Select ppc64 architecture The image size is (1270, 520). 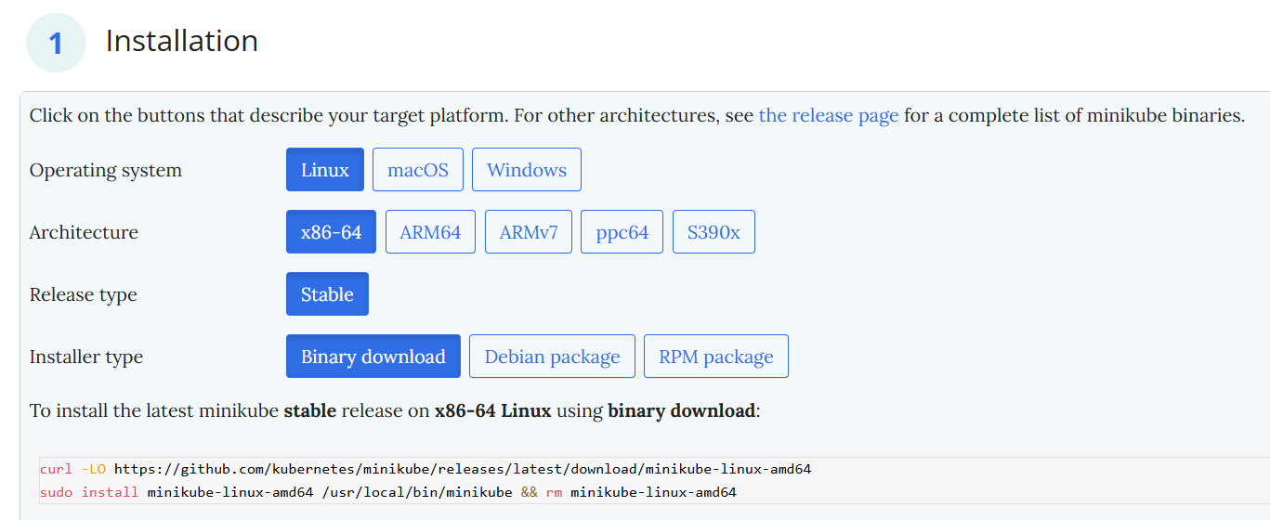(622, 232)
